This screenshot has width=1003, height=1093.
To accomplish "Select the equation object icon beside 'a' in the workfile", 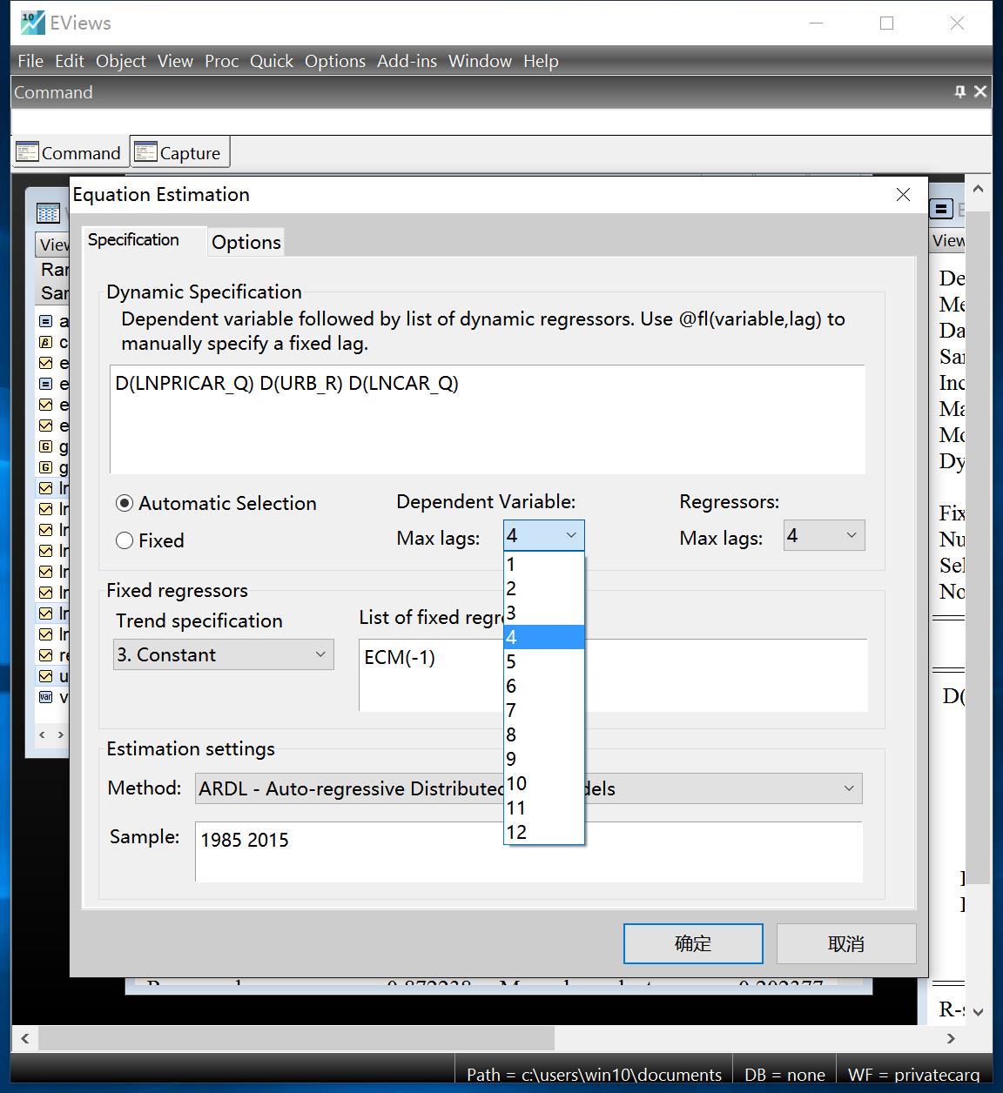I will coord(46,321).
